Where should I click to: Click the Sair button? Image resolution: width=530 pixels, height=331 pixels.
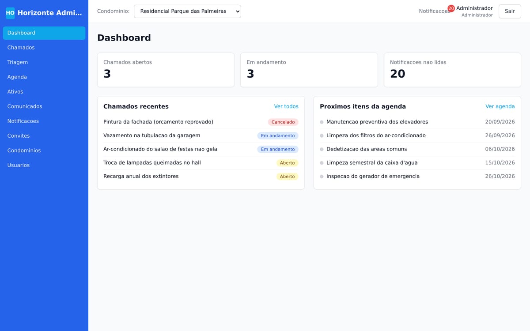coord(510,11)
